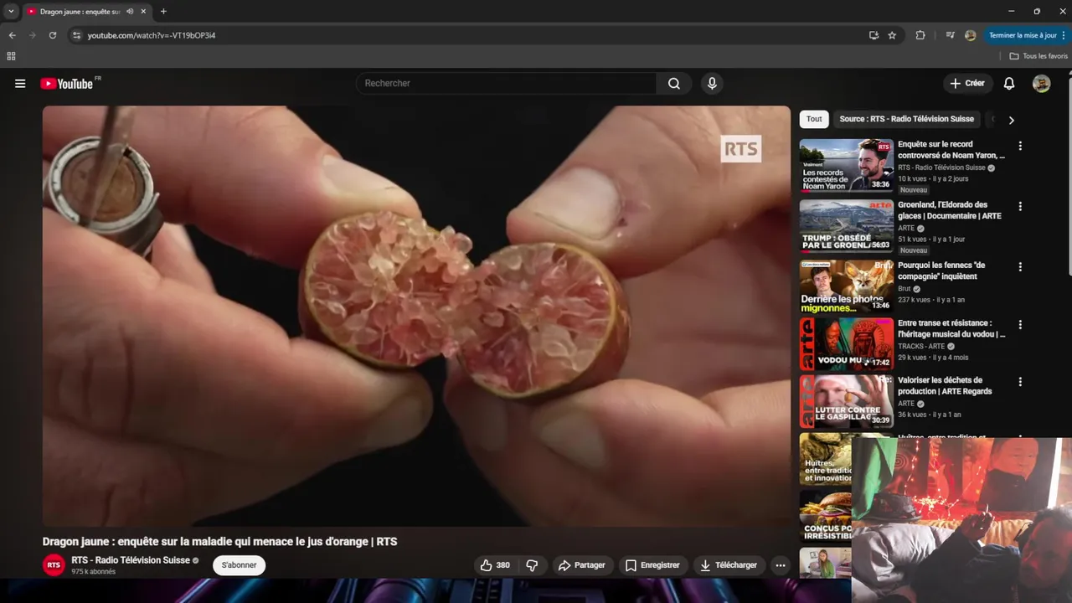
Task: Open options for vodou heritage video
Action: 1020,324
